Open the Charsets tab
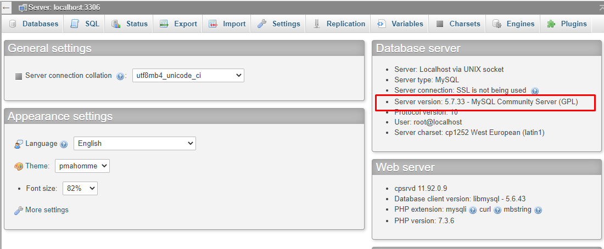This screenshot has height=249, width=604. pyautogui.click(x=458, y=24)
